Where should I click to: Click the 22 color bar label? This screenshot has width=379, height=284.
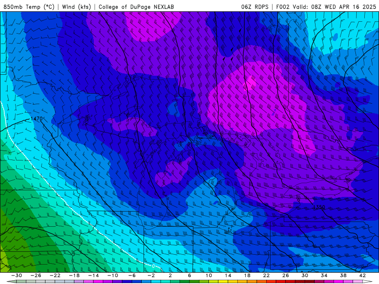[266, 275]
